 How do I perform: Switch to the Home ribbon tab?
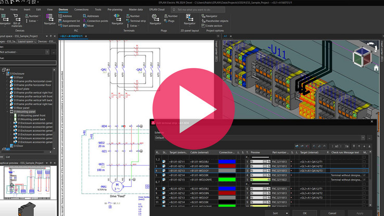coord(14,9)
